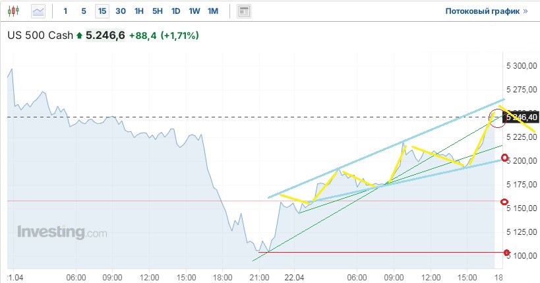
Task: Select the 1 minute timeframe
Action: coord(65,11)
